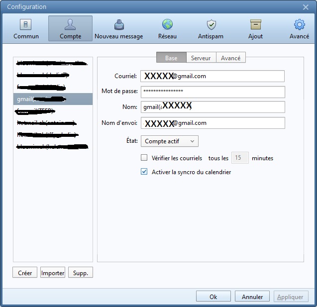Close the Configuration dialog window
The image size is (317, 307).
pos(306,7)
